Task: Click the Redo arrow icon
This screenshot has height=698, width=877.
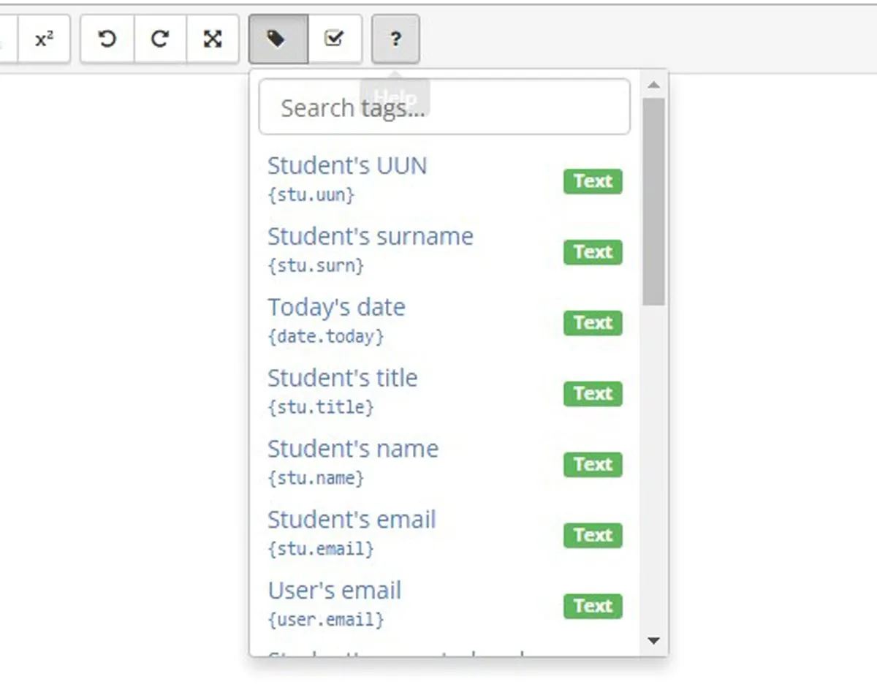Action: pos(159,39)
